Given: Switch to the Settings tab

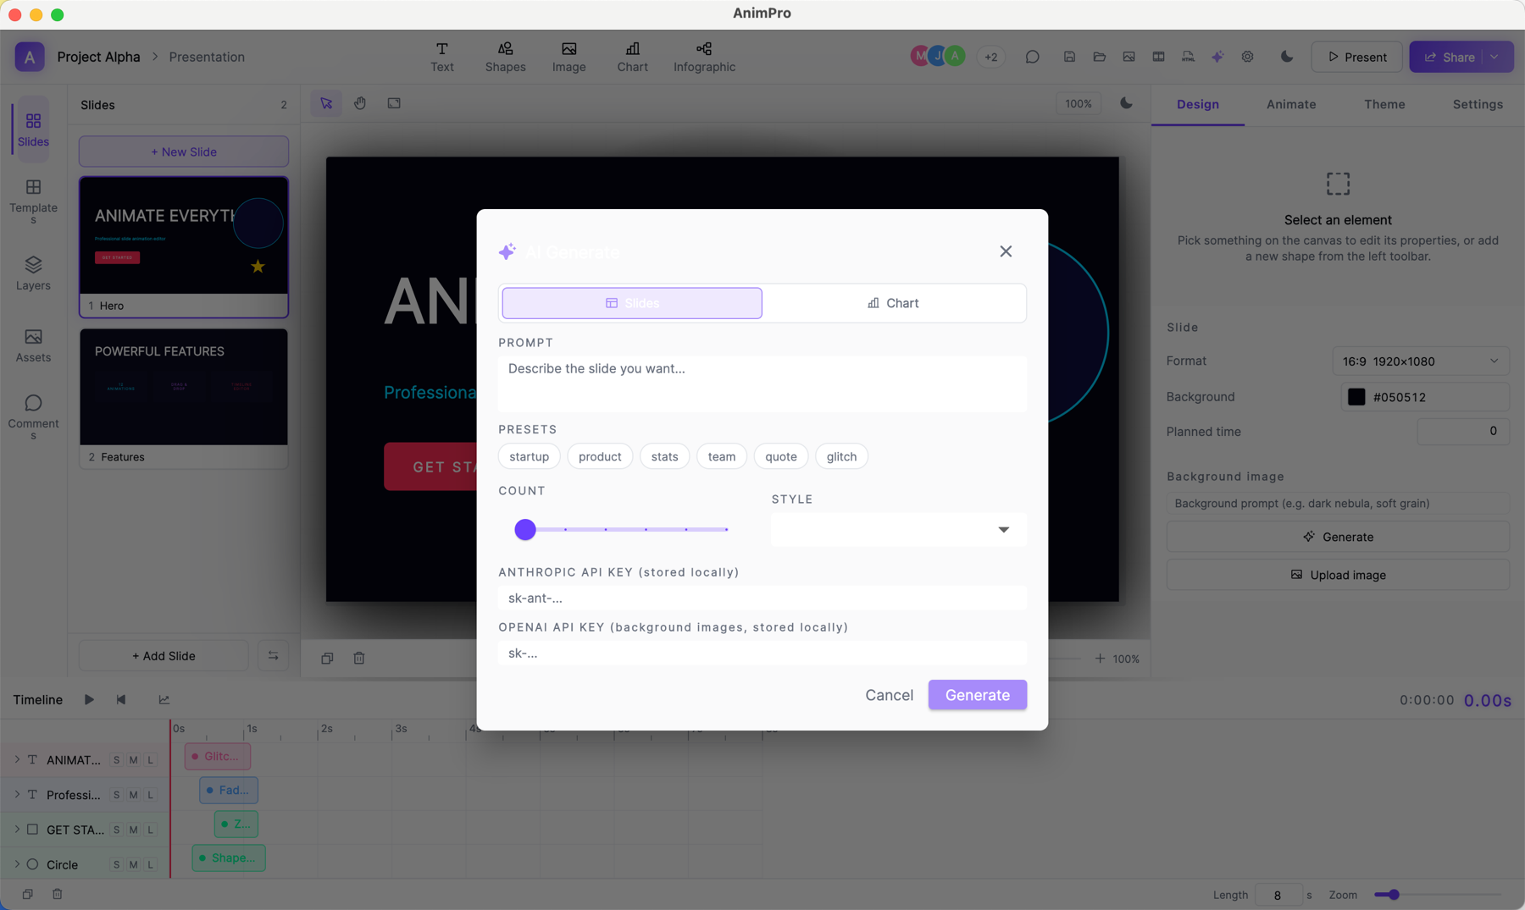Looking at the screenshot, I should pyautogui.click(x=1478, y=104).
